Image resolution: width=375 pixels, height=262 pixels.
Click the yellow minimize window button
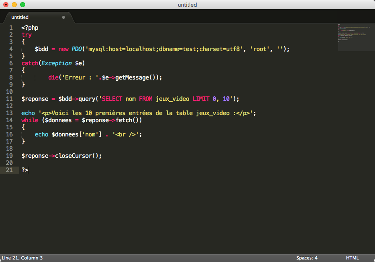tap(14, 5)
